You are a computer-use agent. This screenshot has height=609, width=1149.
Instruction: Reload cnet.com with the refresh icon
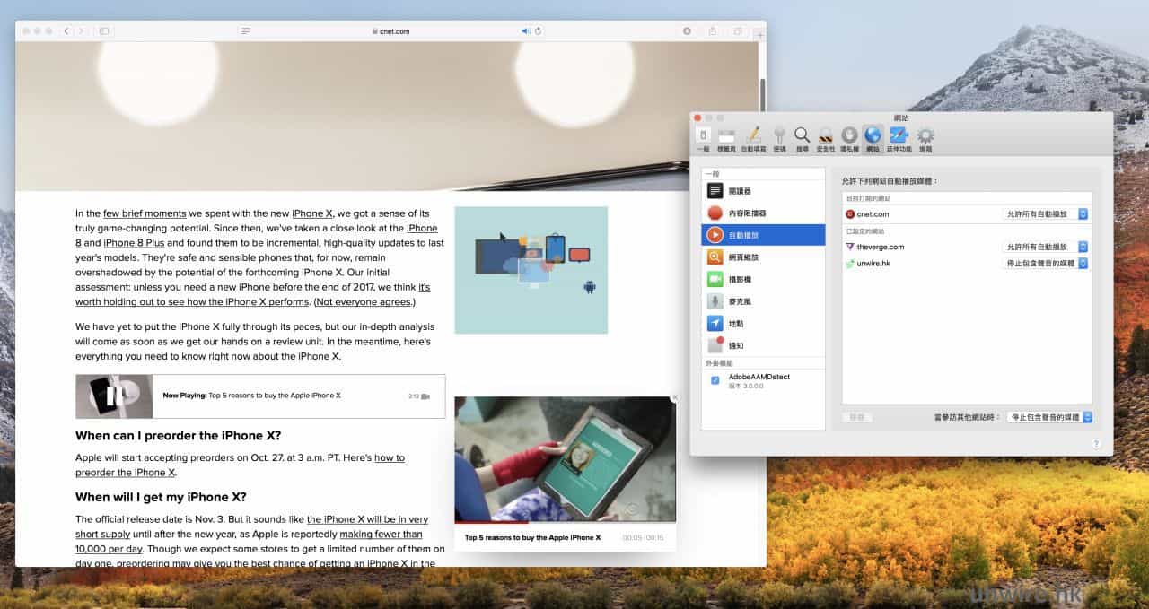[x=538, y=31]
